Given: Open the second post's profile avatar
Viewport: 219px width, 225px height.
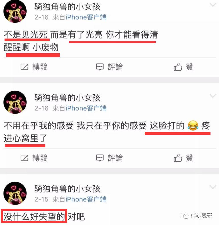Looking at the screenshot, I should coord(15,102).
